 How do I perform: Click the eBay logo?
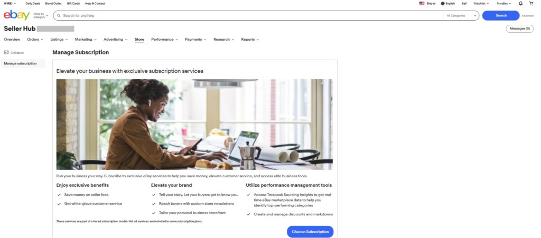pyautogui.click(x=16, y=15)
